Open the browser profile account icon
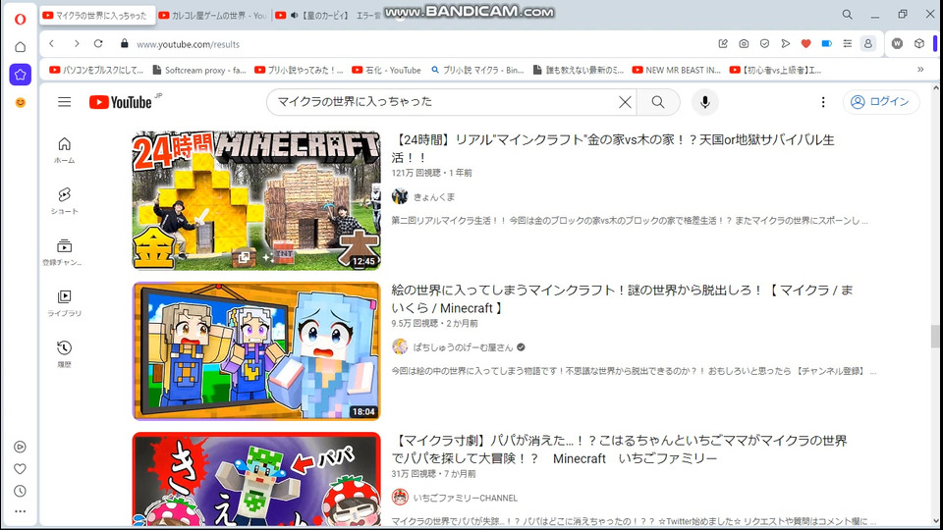Screen dimensions: 943x530 point(867,44)
